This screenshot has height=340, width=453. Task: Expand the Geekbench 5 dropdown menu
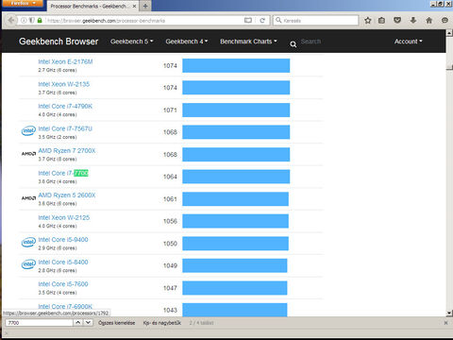(132, 42)
